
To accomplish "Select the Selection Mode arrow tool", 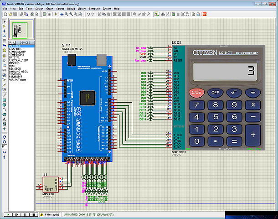I will 5,22.
